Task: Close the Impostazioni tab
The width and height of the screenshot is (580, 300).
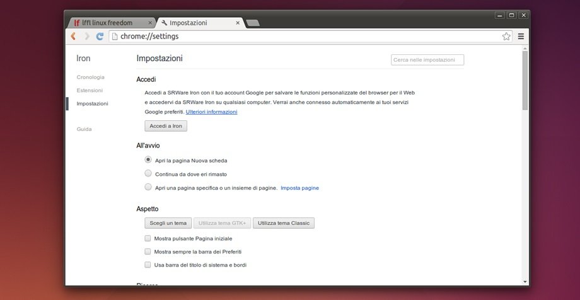Action: [238, 23]
